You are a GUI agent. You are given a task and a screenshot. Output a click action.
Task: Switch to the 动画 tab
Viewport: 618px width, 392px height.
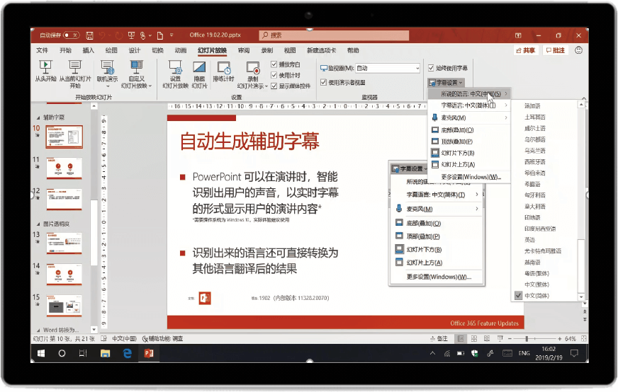coord(181,50)
